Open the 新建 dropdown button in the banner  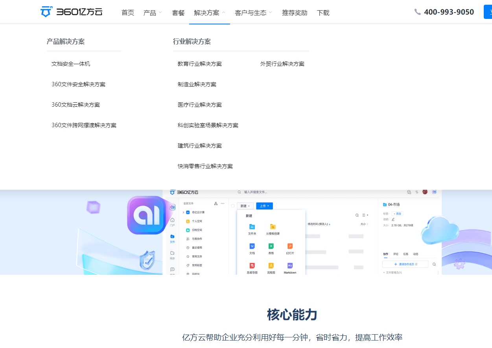pos(245,206)
